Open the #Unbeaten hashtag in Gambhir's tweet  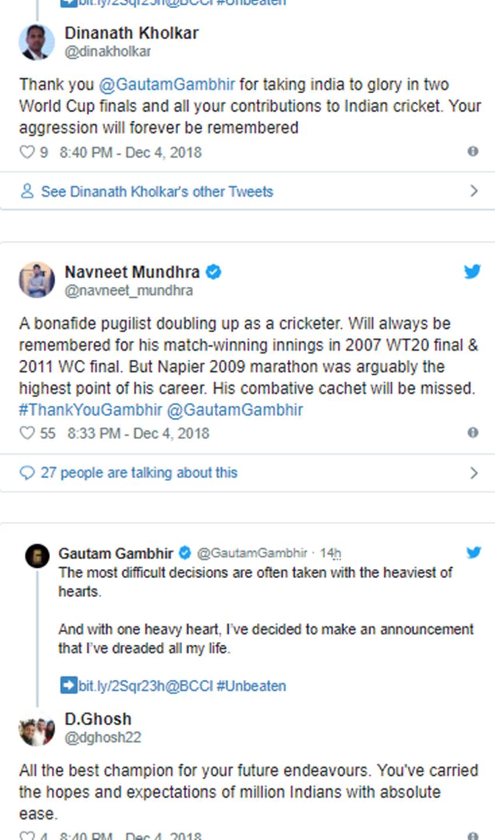click(x=251, y=686)
